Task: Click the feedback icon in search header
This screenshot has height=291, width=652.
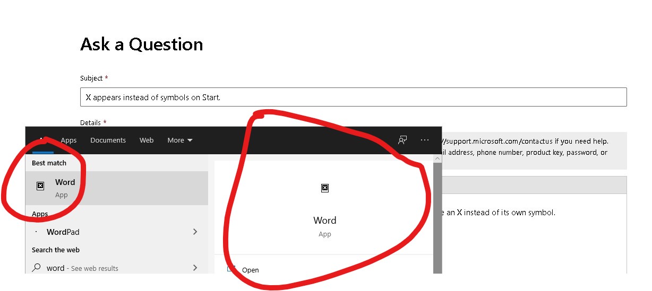Action: point(402,140)
